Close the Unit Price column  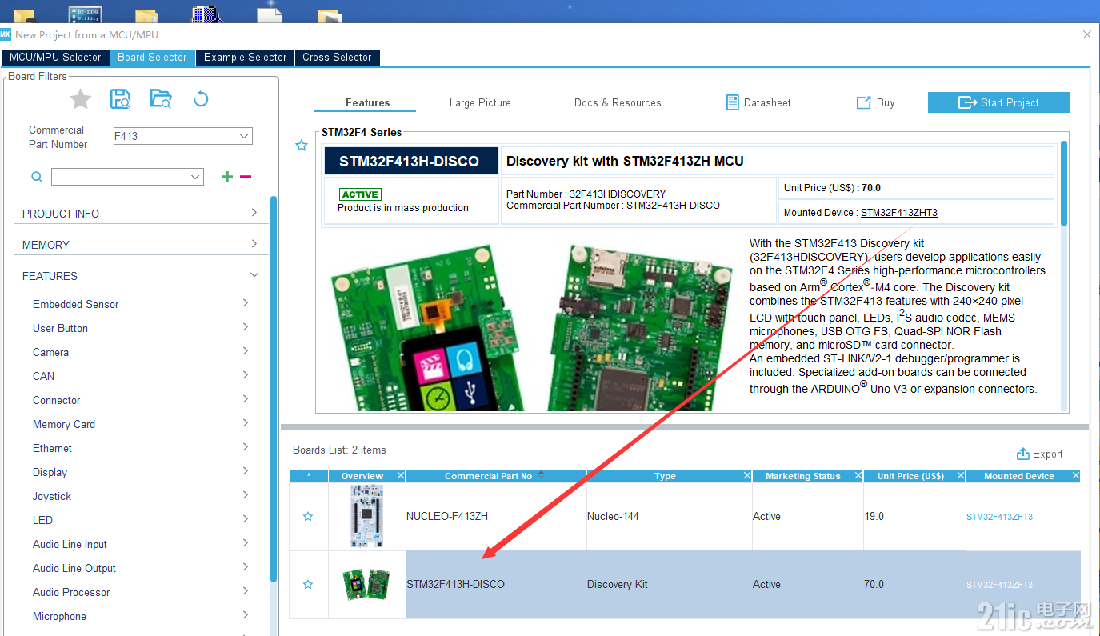961,475
